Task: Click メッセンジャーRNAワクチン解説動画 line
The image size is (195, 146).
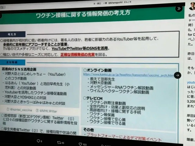Action: click(x=121, y=88)
